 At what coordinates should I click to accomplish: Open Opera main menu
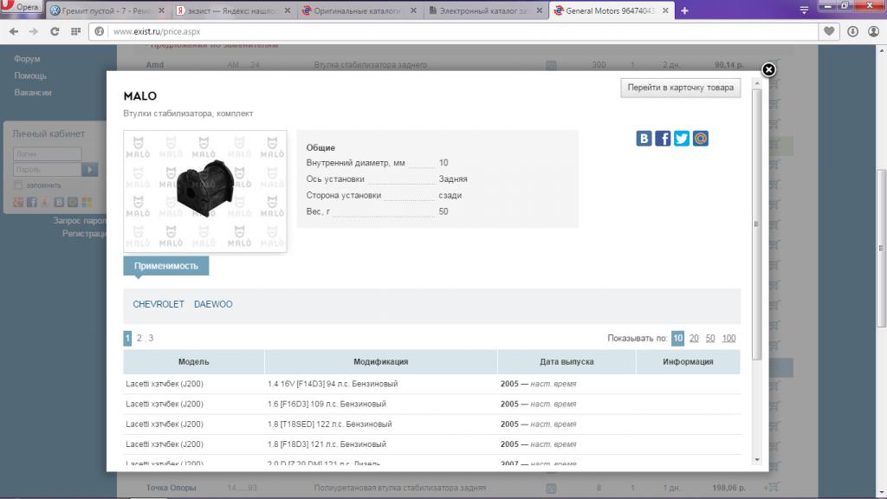[21, 7]
